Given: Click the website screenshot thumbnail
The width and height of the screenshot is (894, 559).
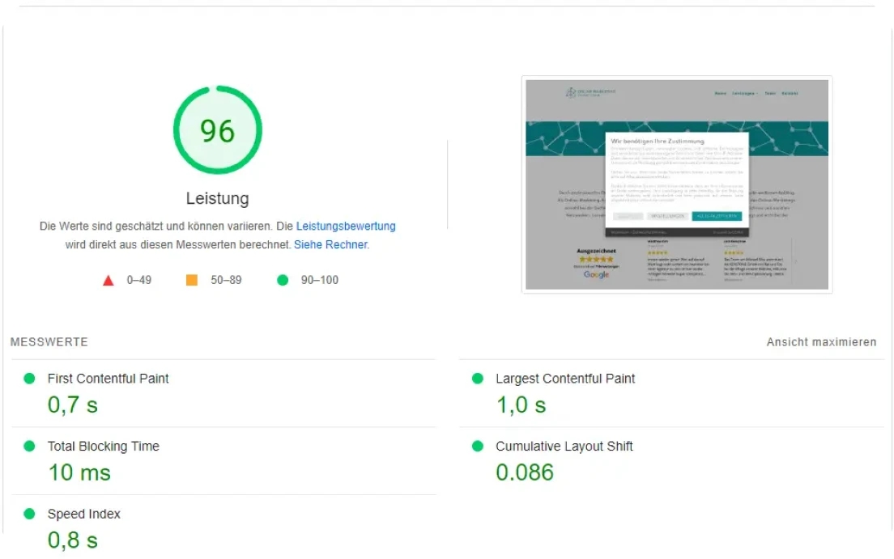Looking at the screenshot, I should tap(676, 184).
